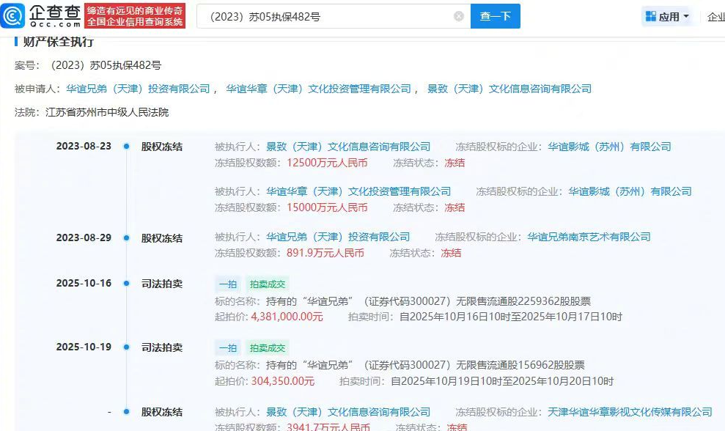
Task: Open 天津华谊华章影视文化传媒有限公司 link
Action: tap(630, 412)
